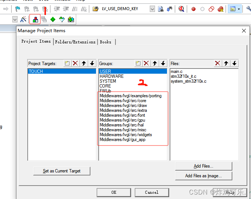Toggle bookmark with the flag icon
The height and width of the screenshot is (199, 251).
click(18, 9)
